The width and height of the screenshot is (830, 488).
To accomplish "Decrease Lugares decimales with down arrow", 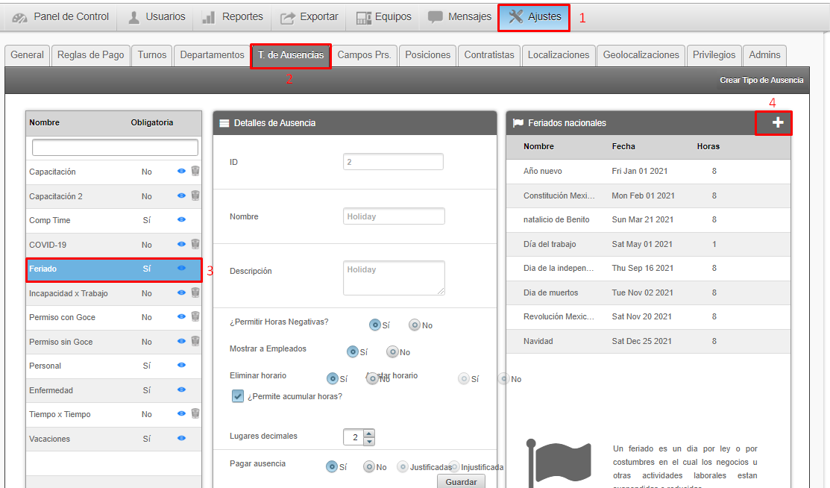I will (368, 441).
